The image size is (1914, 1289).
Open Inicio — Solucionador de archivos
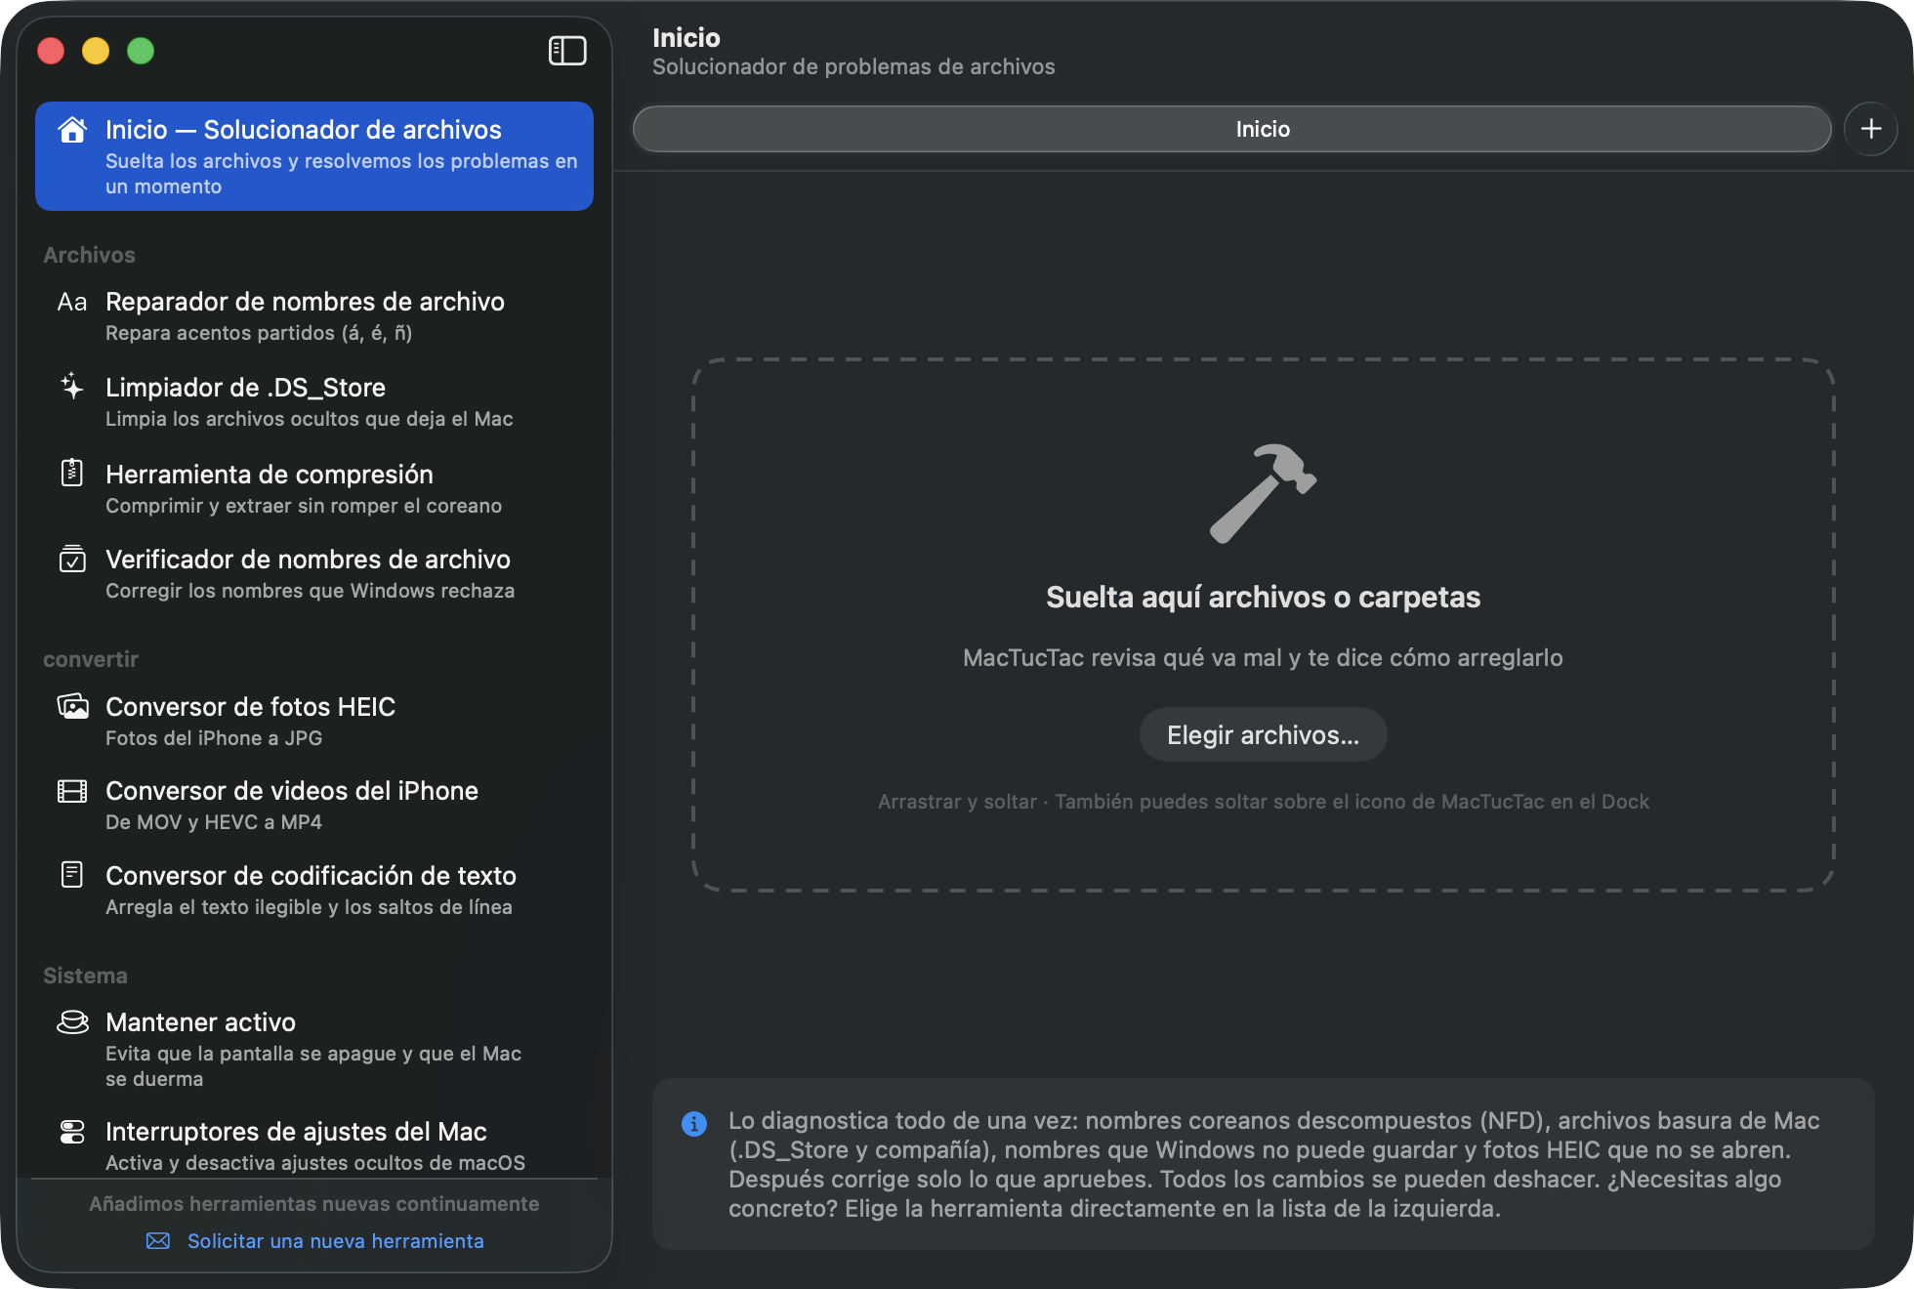tap(314, 156)
